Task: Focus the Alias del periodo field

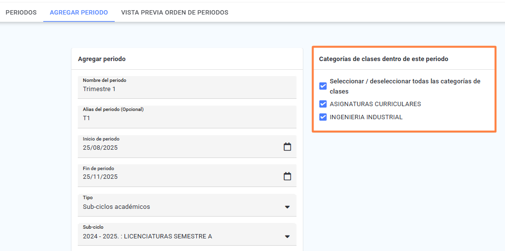Action: [187, 117]
